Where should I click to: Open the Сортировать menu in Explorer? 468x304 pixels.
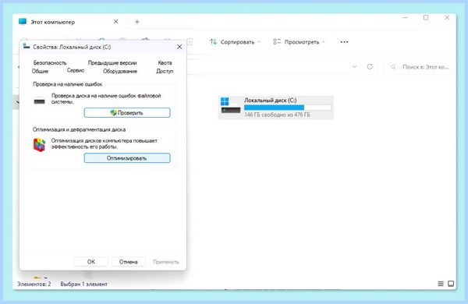235,42
